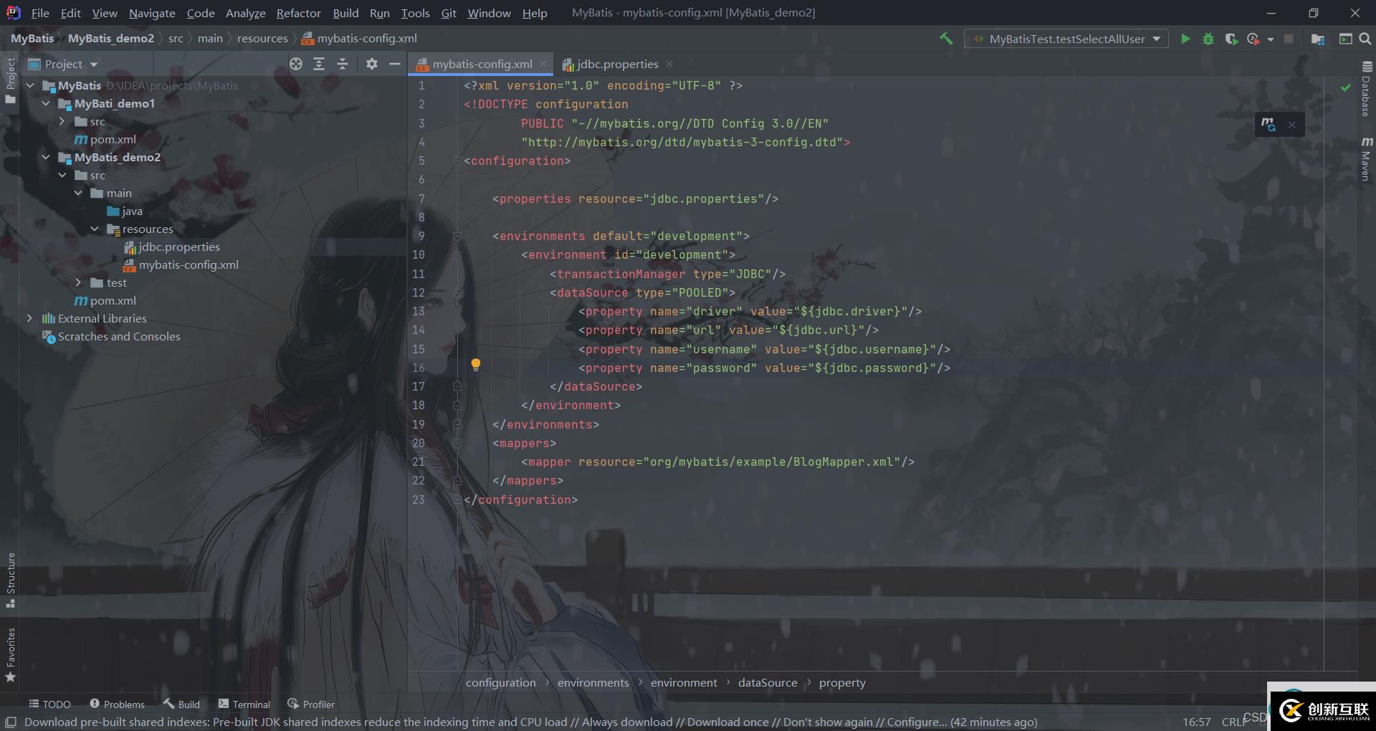This screenshot has height=731, width=1376.
Task: Click the resources breadcrumb in navigation bar
Action: (262, 38)
